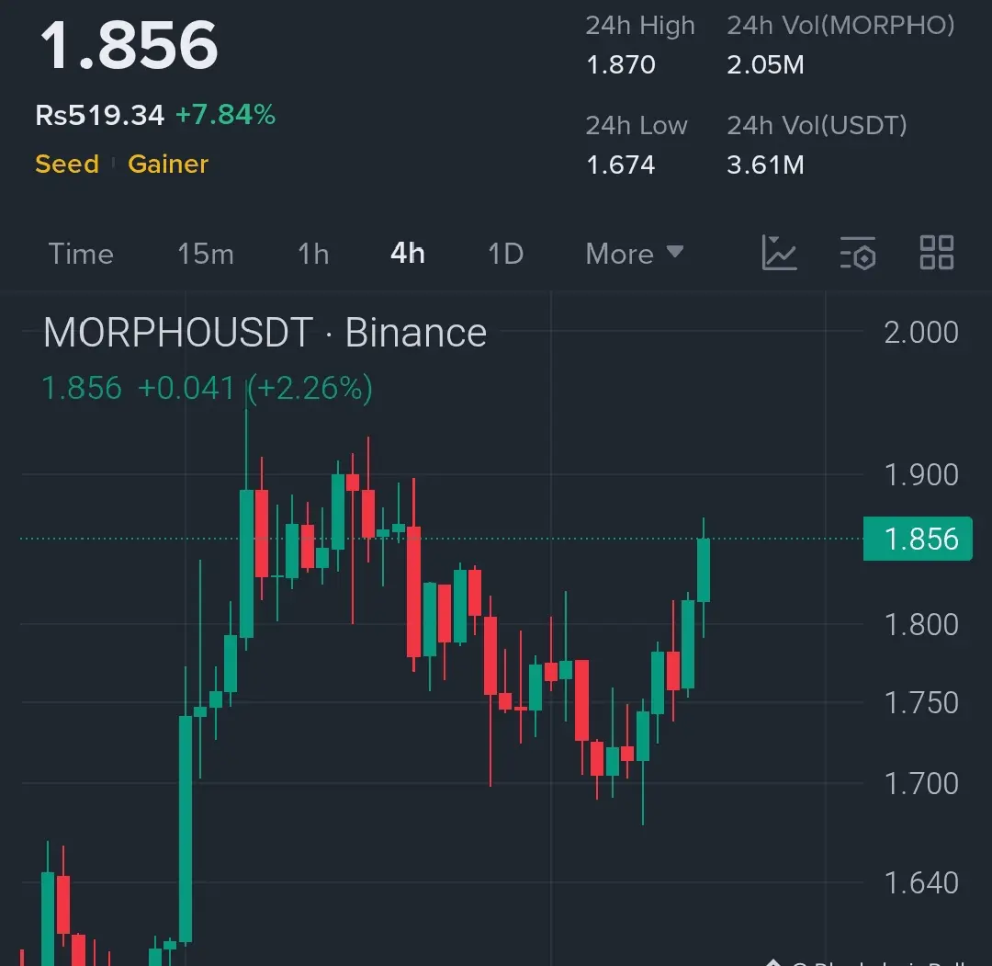Tap the 24h High label

pos(639,26)
